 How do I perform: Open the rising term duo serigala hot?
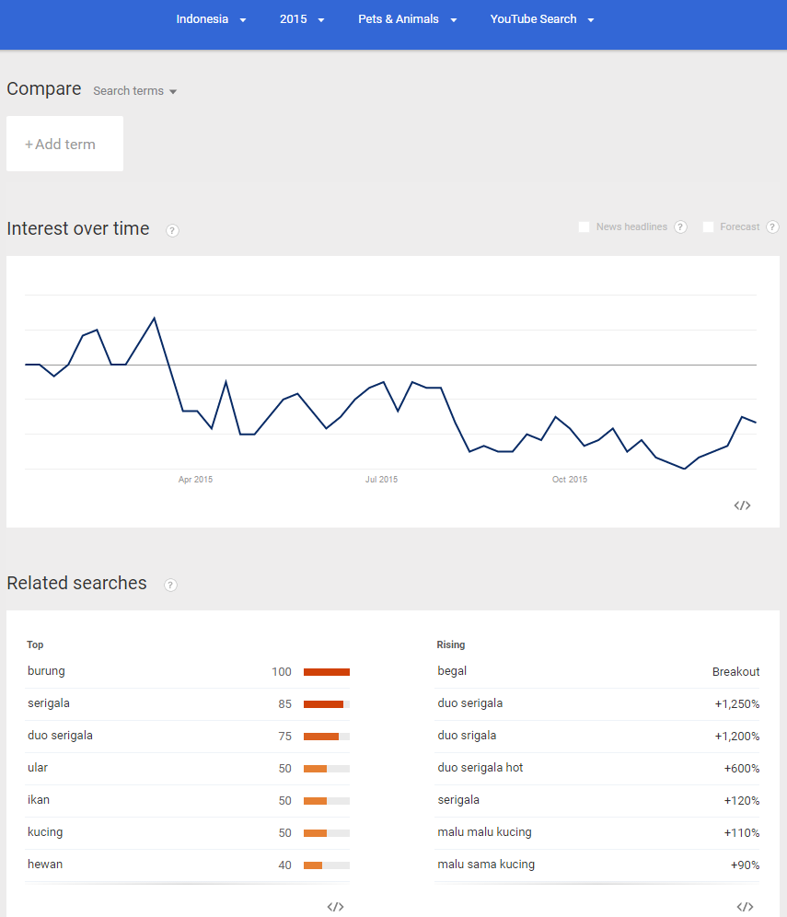click(480, 768)
